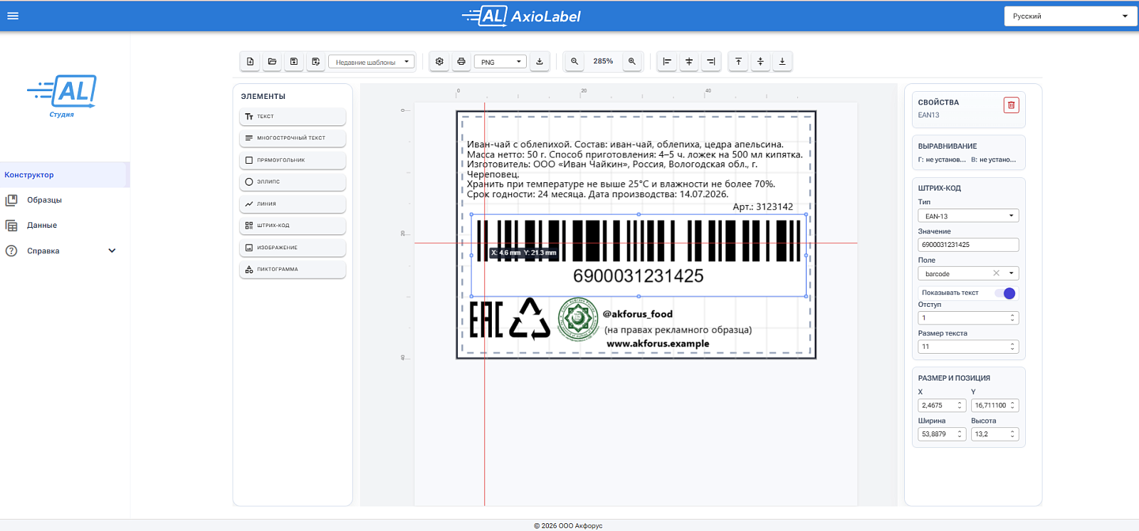The width and height of the screenshot is (1139, 531).
Task: Expand the Справка menu chevron
Action: point(112,251)
